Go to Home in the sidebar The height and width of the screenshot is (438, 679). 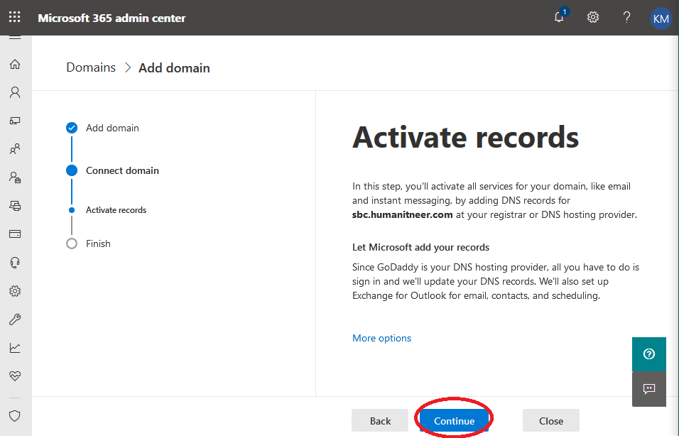(15, 64)
